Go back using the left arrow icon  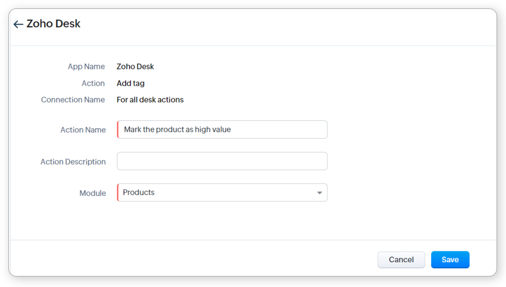18,24
